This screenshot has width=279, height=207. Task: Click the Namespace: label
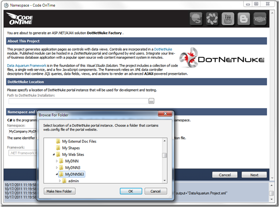(x=16, y=125)
